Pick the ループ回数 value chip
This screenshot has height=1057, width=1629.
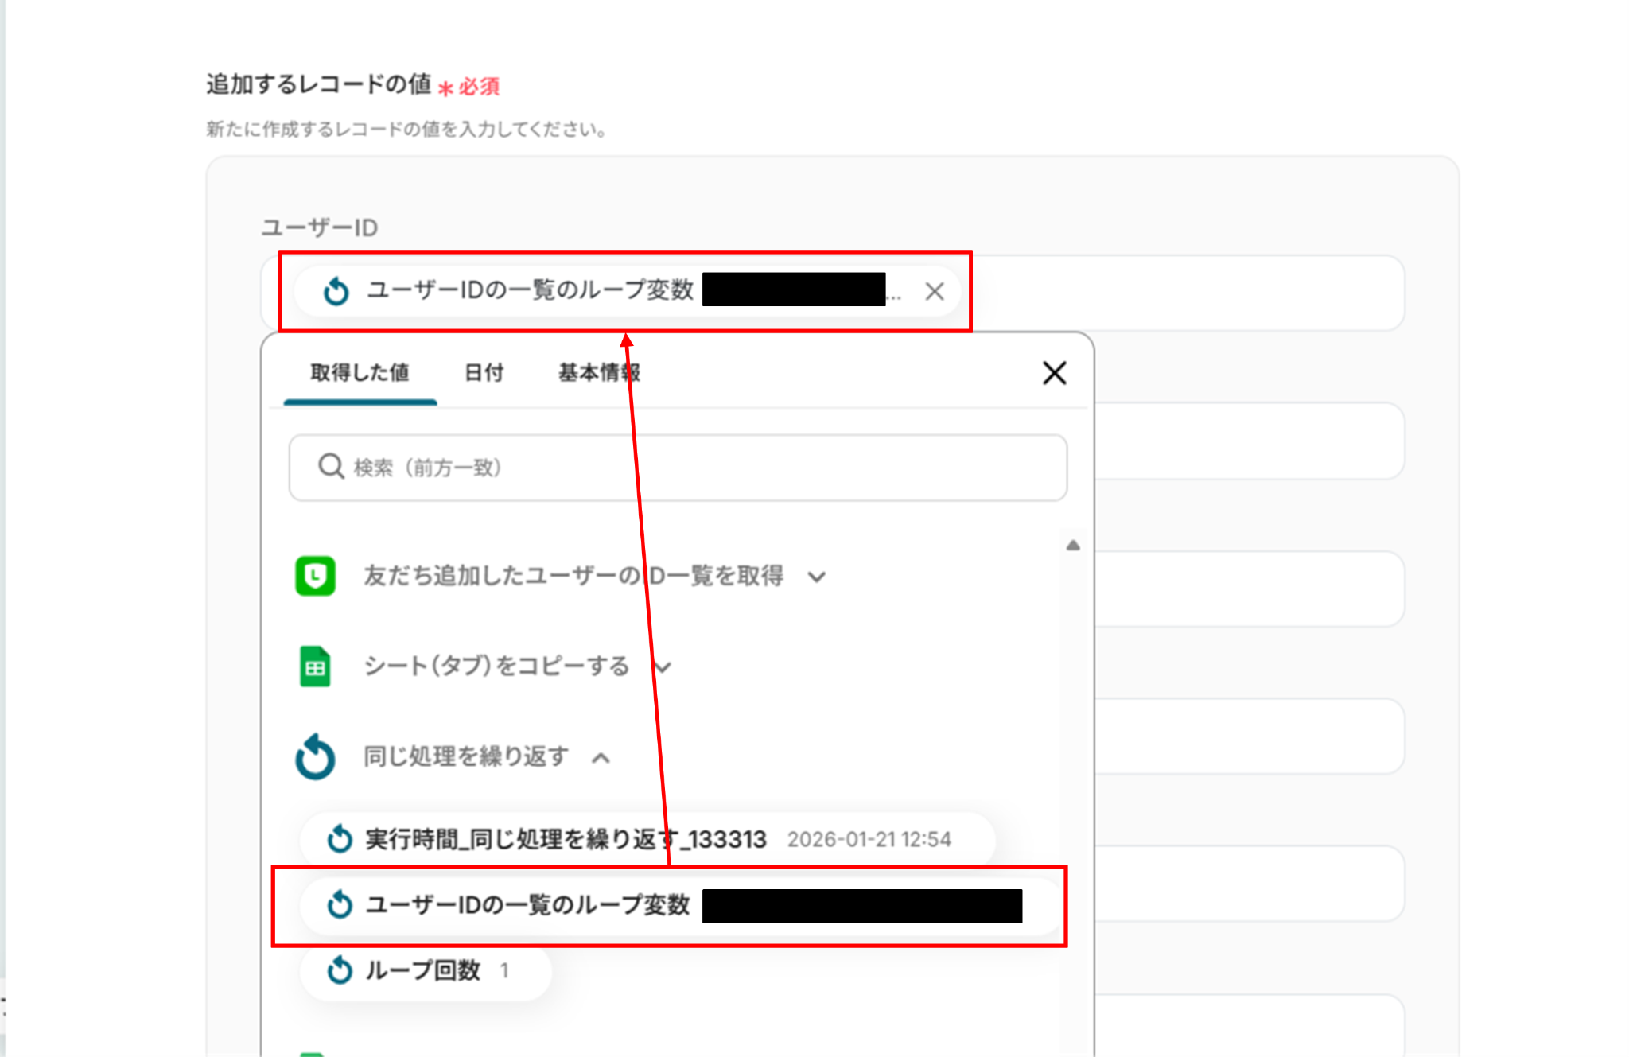pos(423,970)
